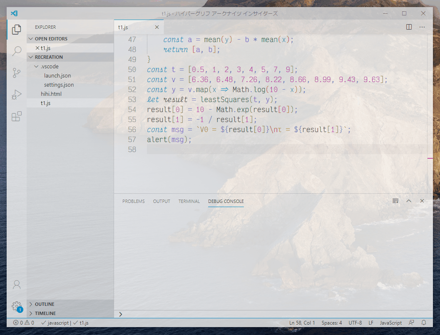
Task: Minimize the VS Code window
Action: pos(385,13)
